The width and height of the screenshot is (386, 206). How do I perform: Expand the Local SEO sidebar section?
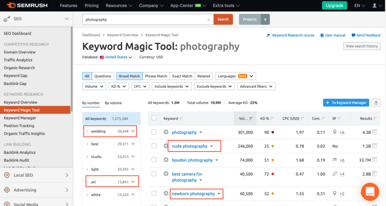click(x=37, y=175)
